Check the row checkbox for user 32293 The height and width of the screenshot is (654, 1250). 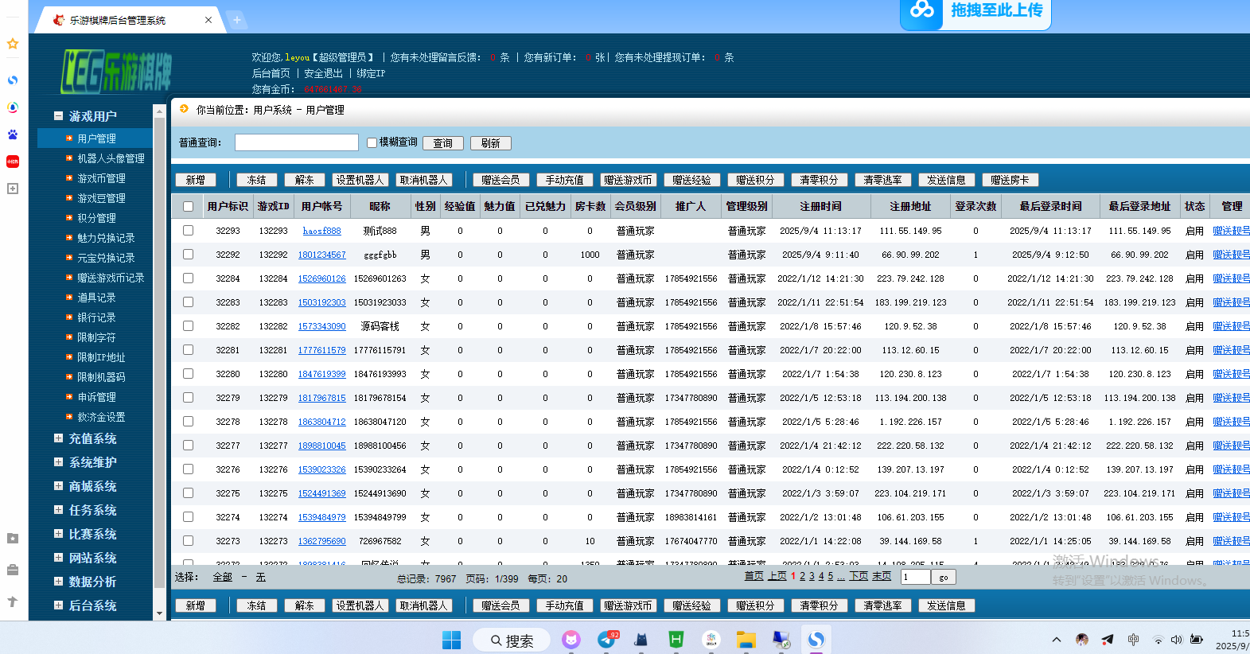(189, 231)
